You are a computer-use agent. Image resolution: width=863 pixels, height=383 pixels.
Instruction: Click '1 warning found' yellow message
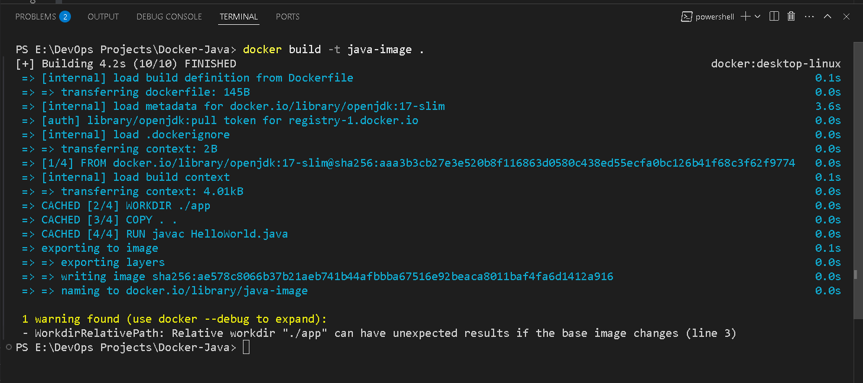coord(174,319)
